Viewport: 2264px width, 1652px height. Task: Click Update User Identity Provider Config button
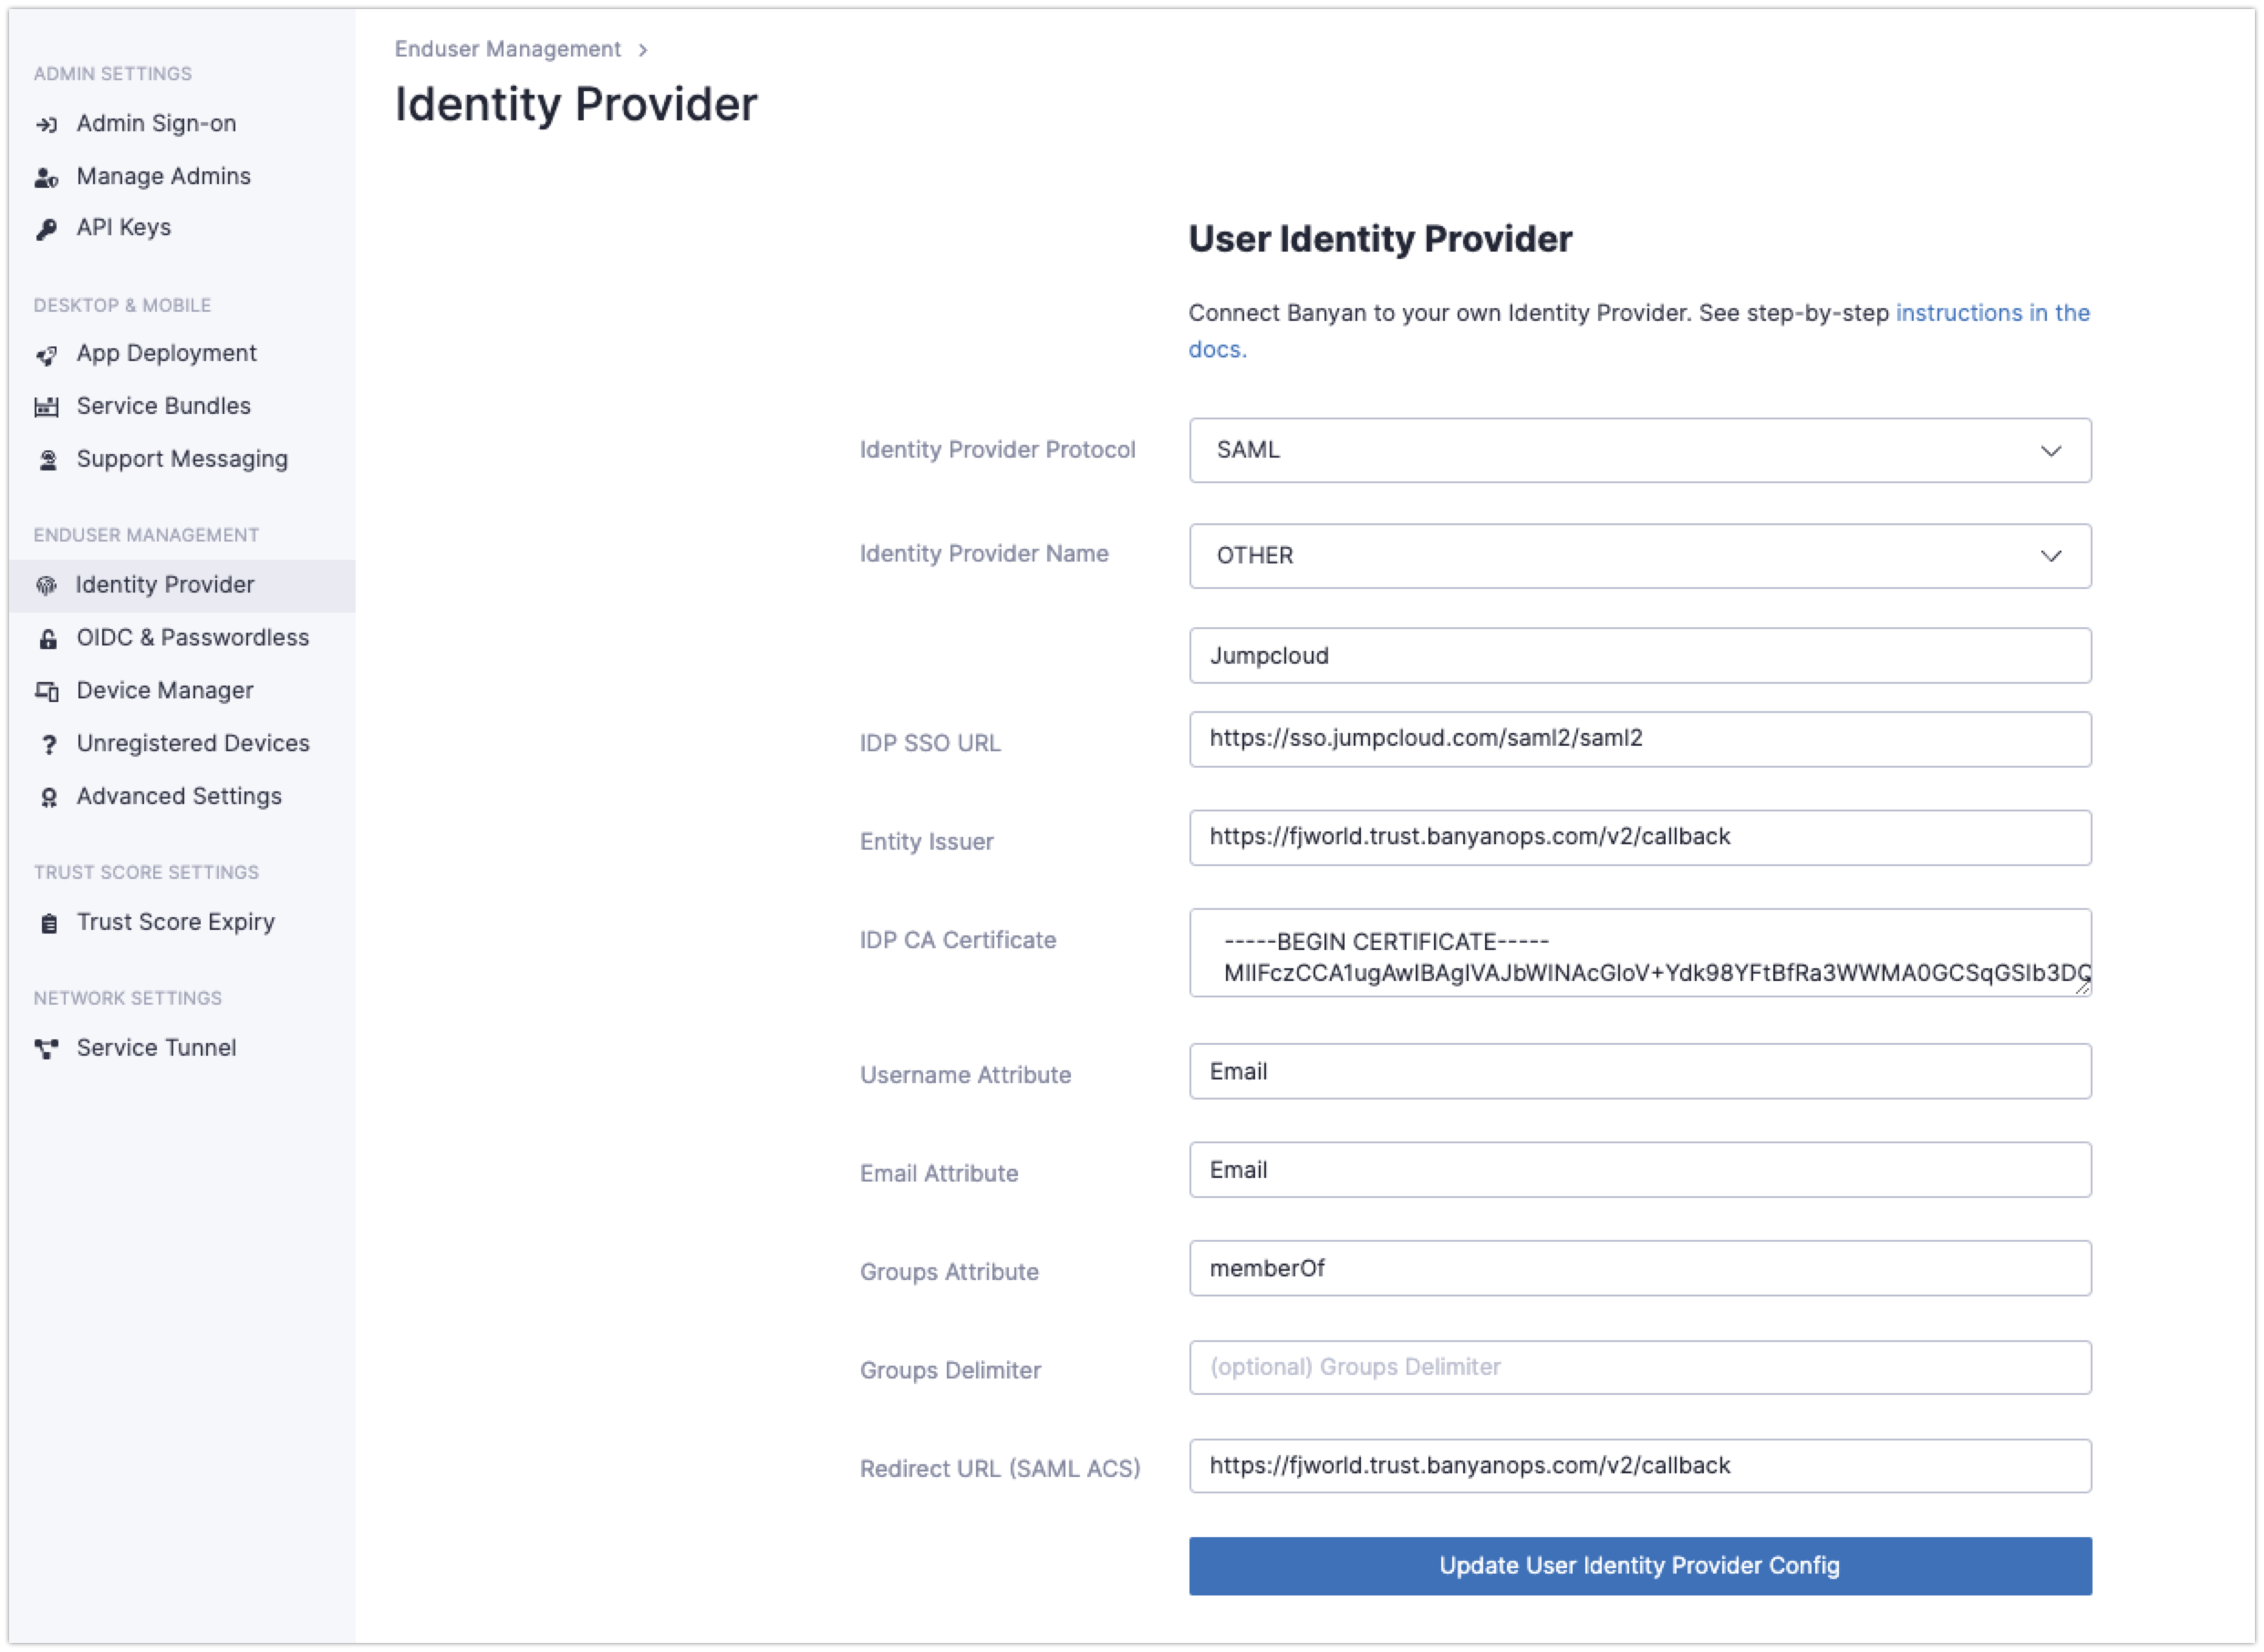pos(1639,1565)
